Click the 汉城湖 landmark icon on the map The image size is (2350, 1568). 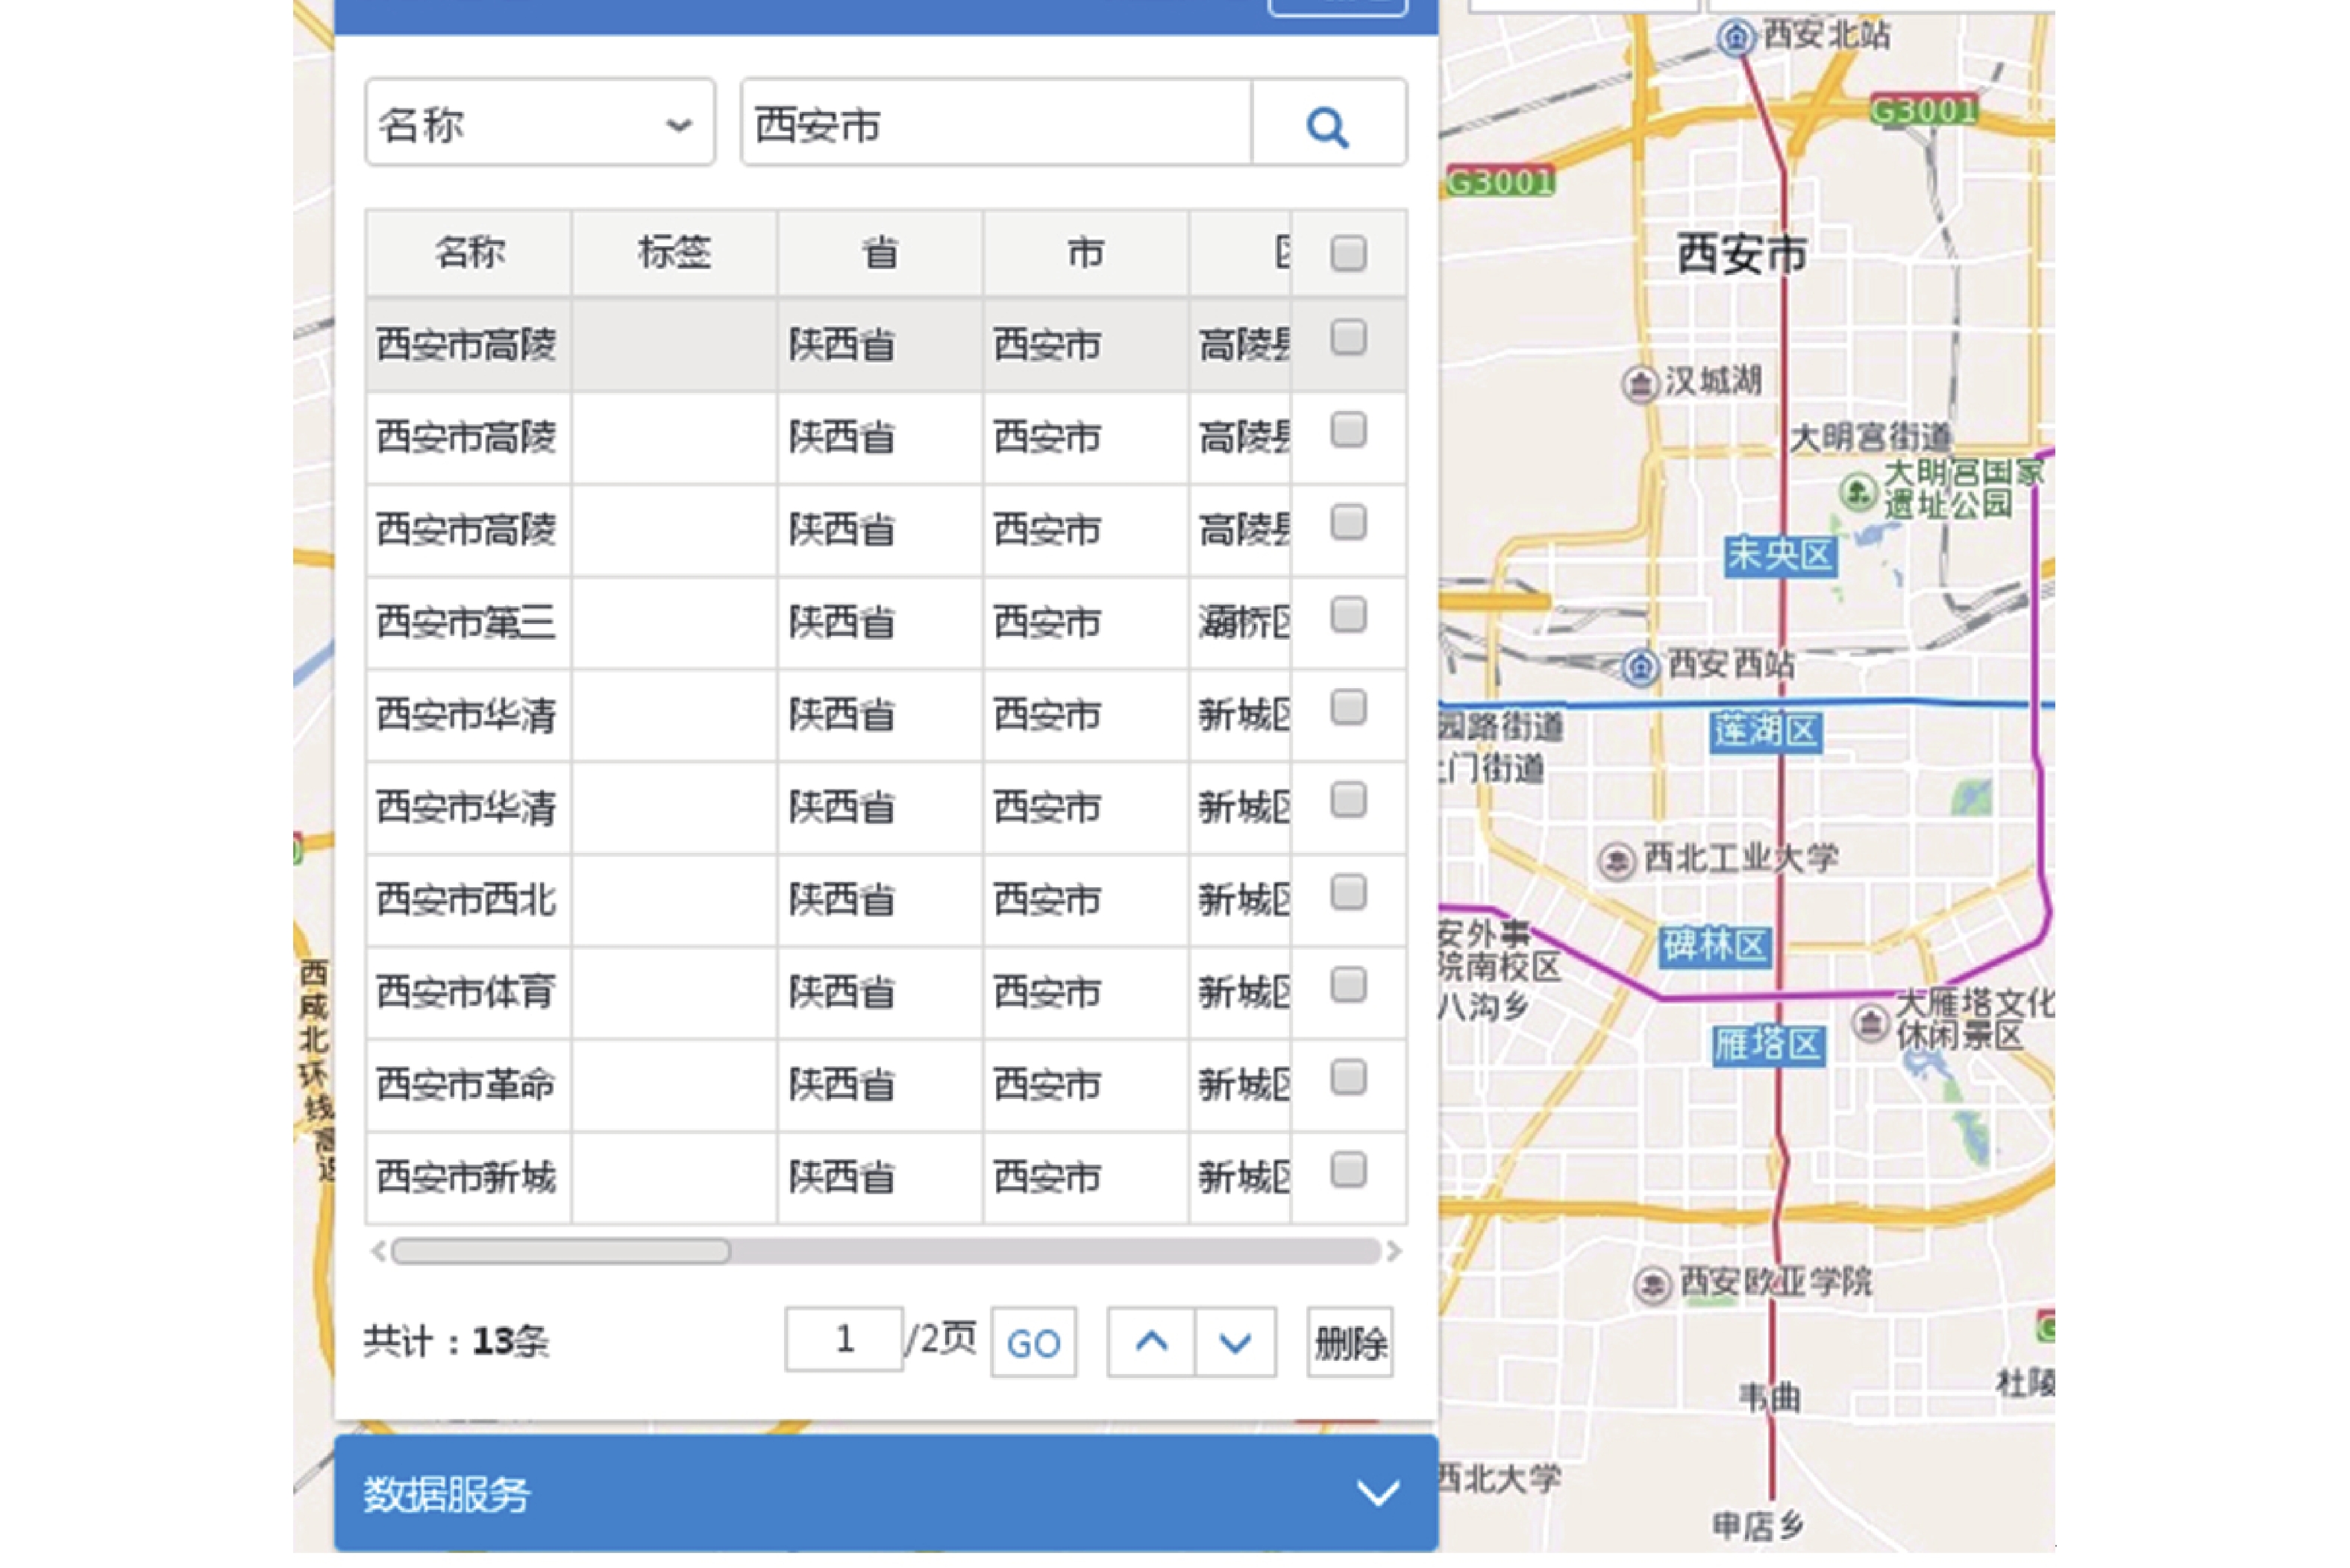click(1640, 383)
